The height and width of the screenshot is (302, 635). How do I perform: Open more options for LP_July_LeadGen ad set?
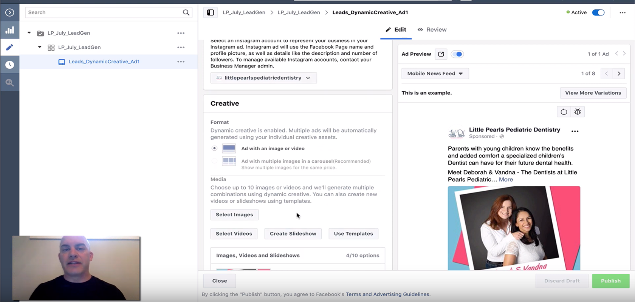pos(181,48)
